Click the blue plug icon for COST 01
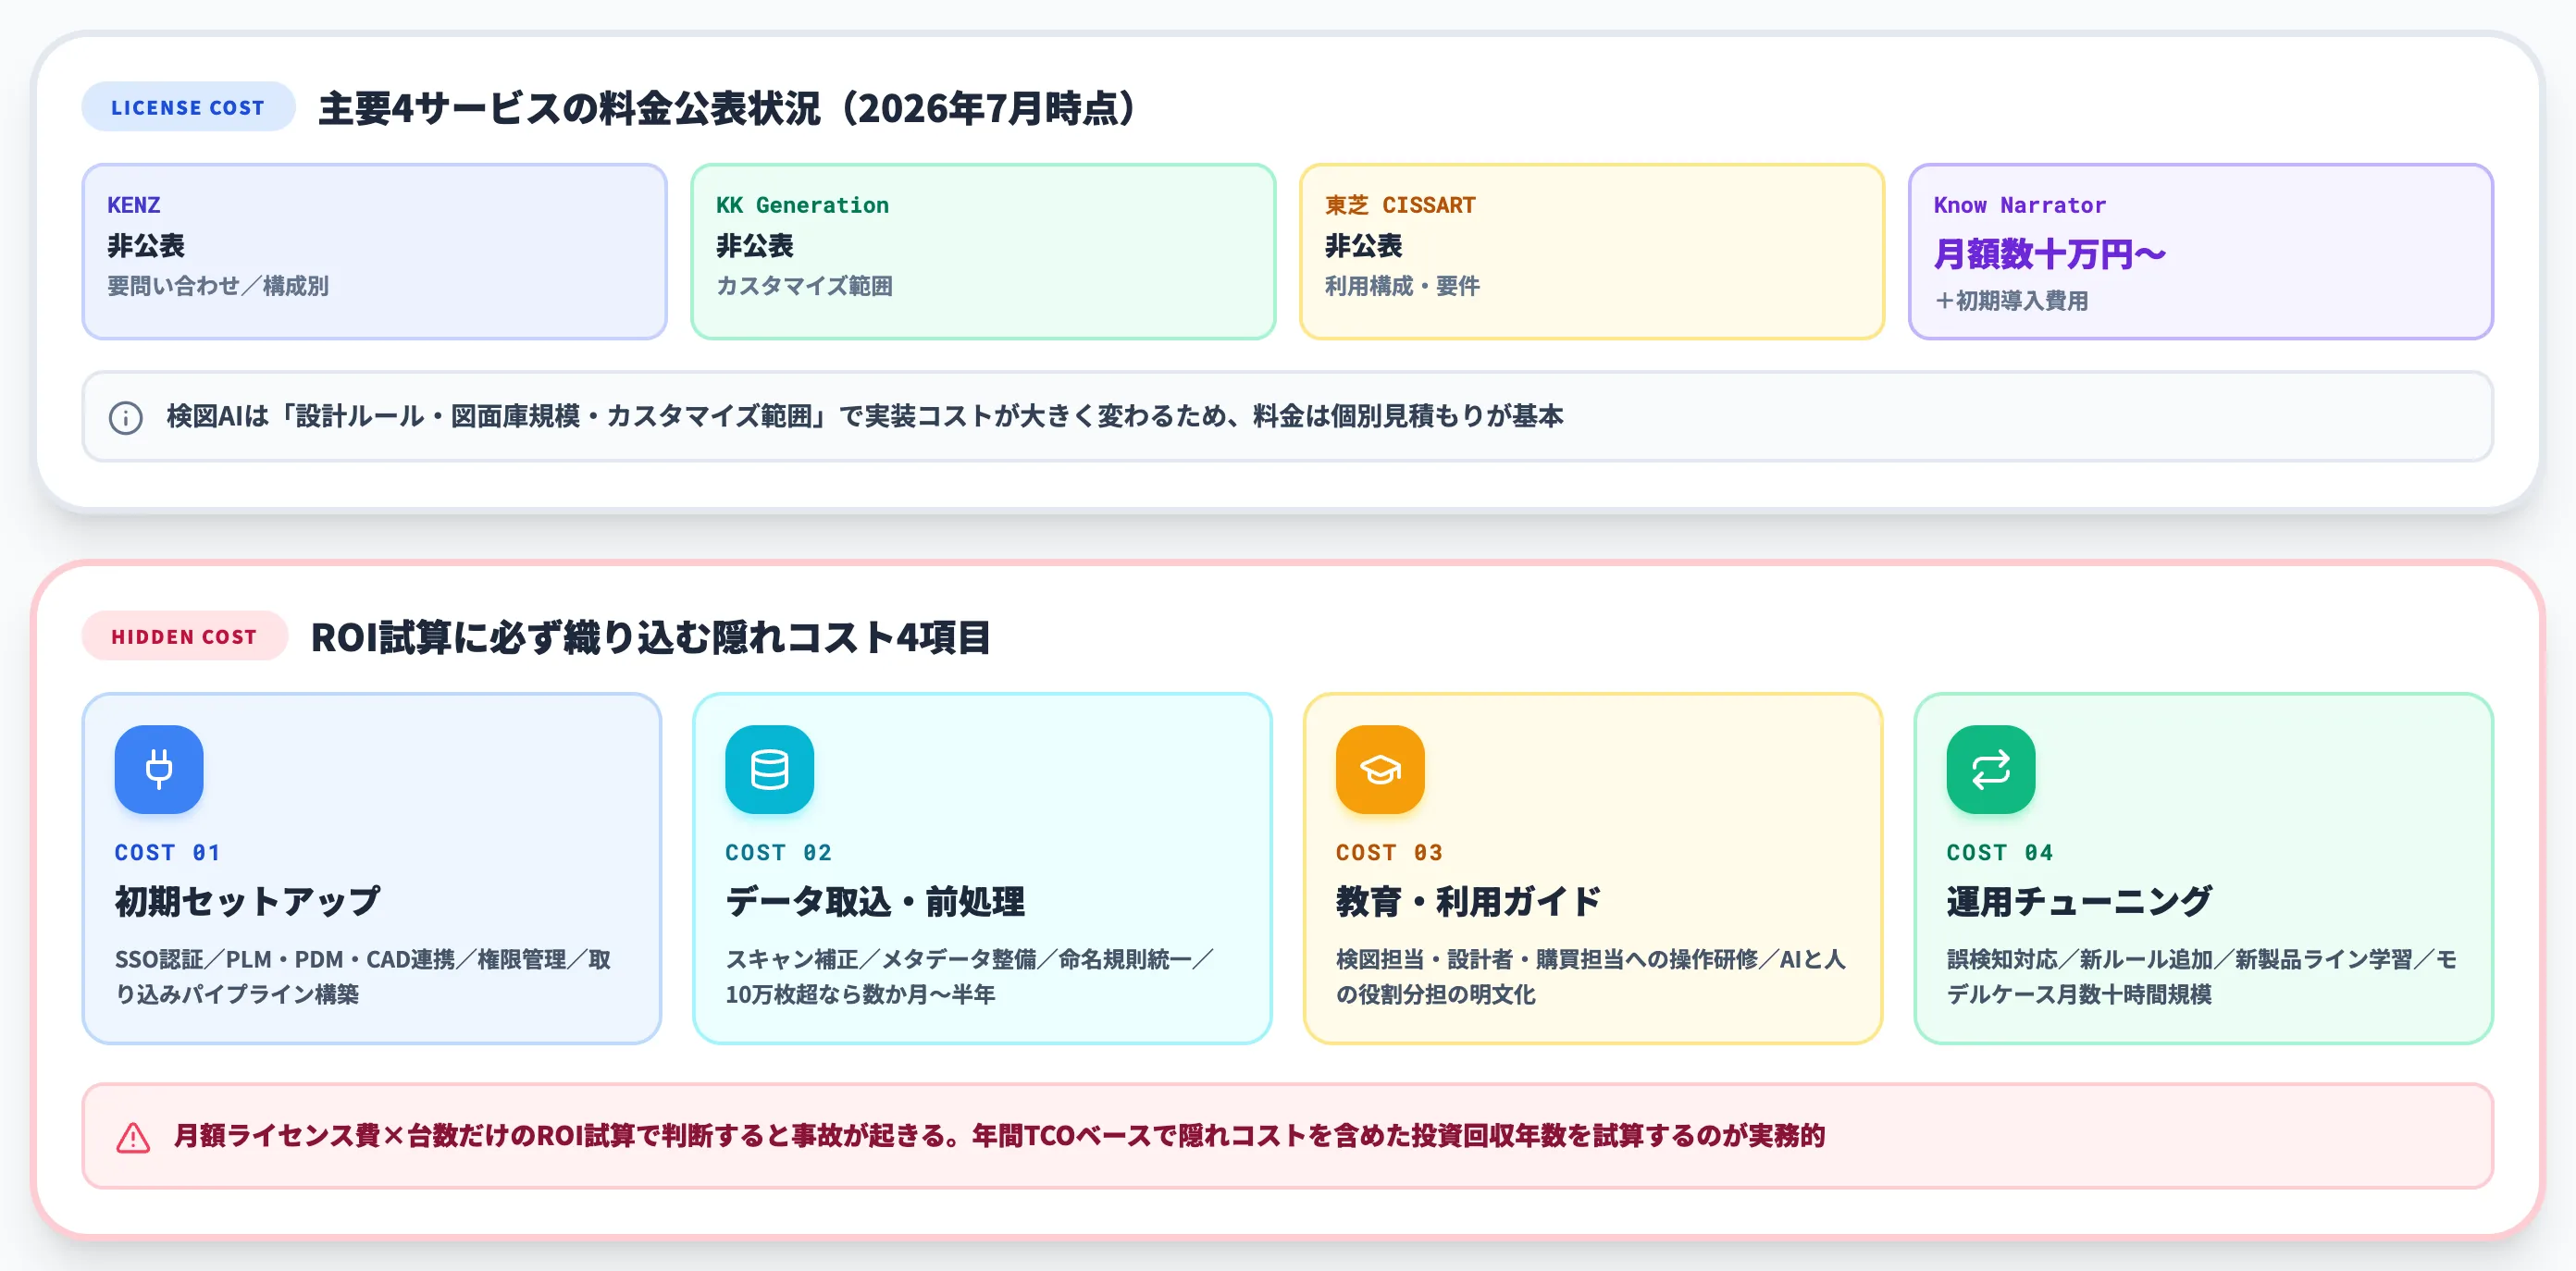The image size is (2576, 1271). pos(159,769)
